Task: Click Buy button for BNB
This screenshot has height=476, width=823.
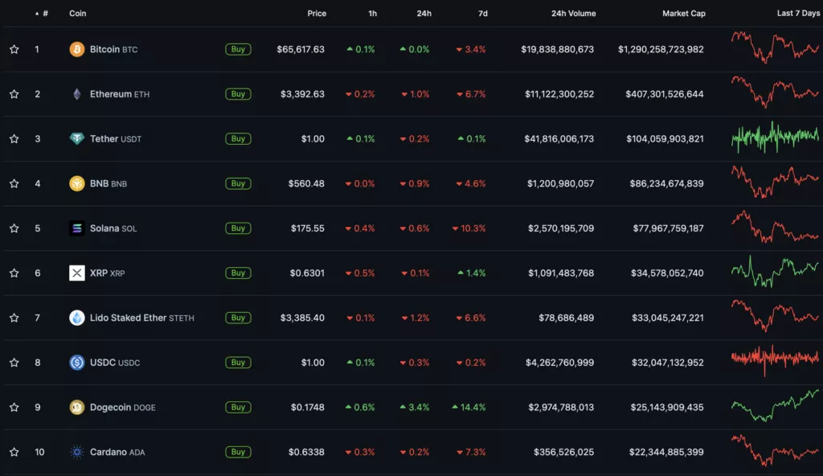Action: click(238, 183)
